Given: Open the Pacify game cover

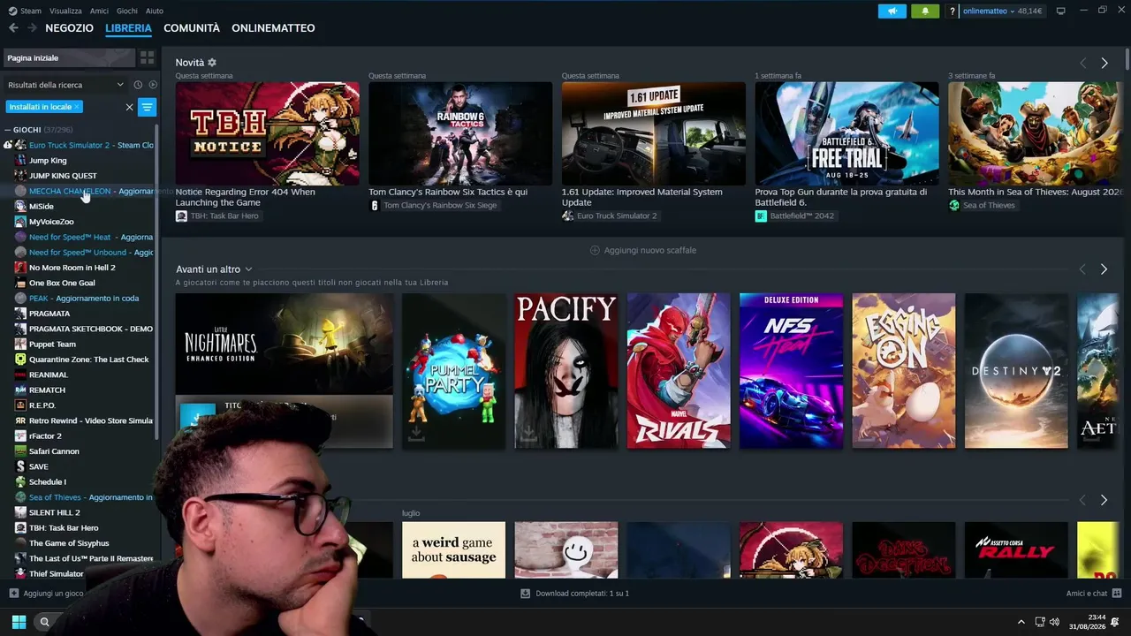Looking at the screenshot, I should (566, 371).
